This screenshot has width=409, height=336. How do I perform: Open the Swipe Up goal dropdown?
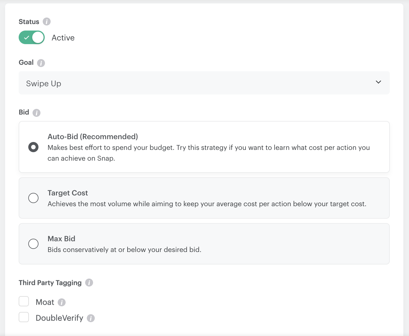point(204,83)
